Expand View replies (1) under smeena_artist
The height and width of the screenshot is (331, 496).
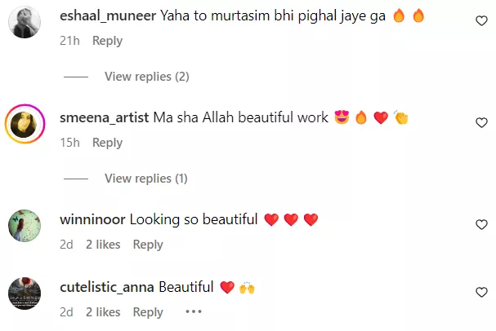click(x=146, y=179)
